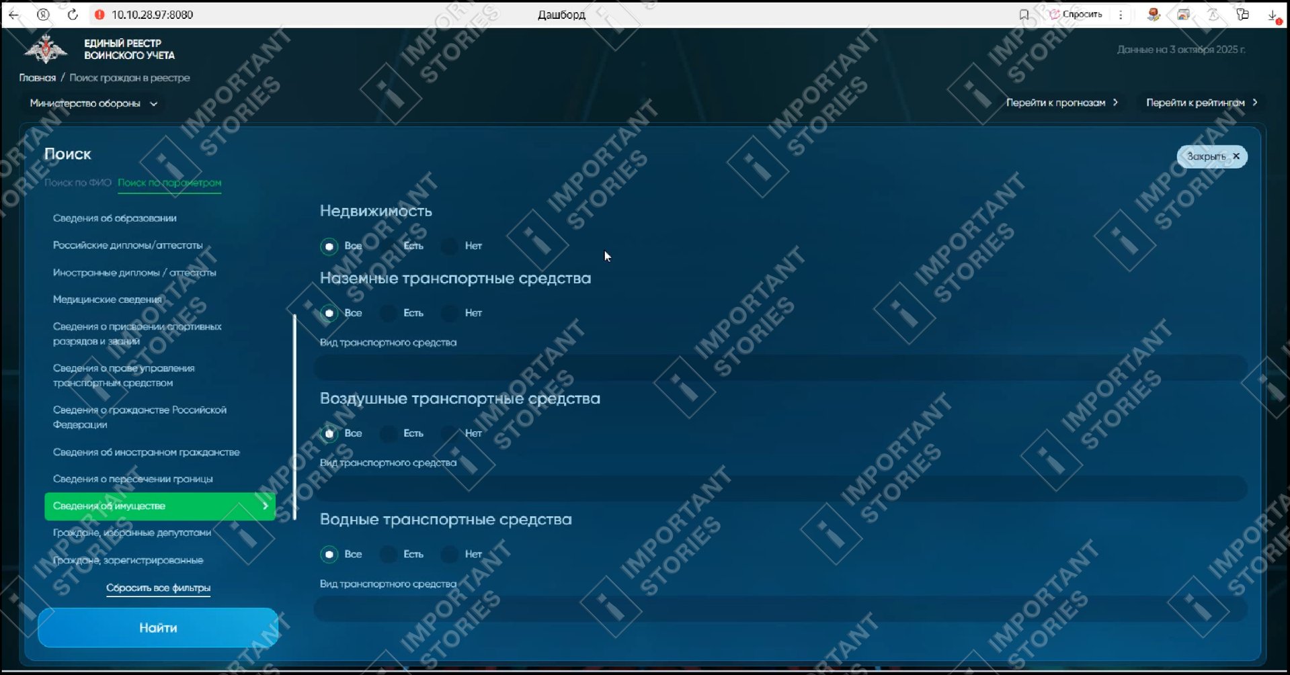
Task: Choose 'Есть' for Водные транспортные средства
Action: click(x=389, y=555)
